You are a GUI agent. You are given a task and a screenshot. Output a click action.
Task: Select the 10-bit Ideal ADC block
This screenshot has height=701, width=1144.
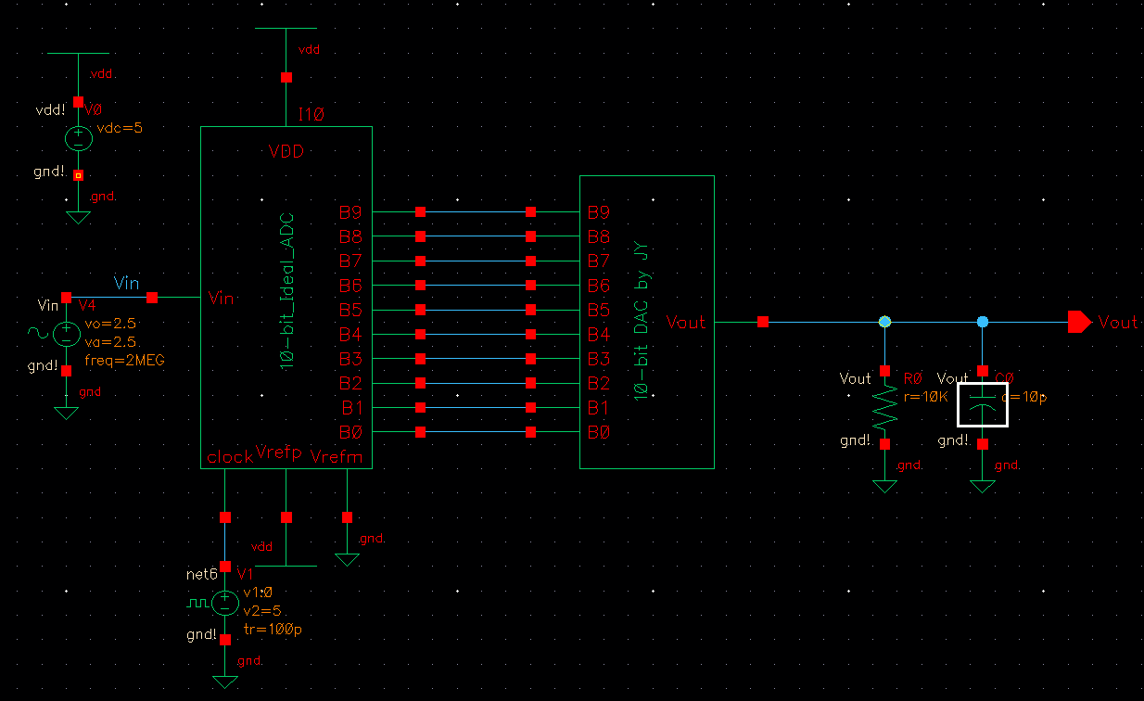click(286, 297)
